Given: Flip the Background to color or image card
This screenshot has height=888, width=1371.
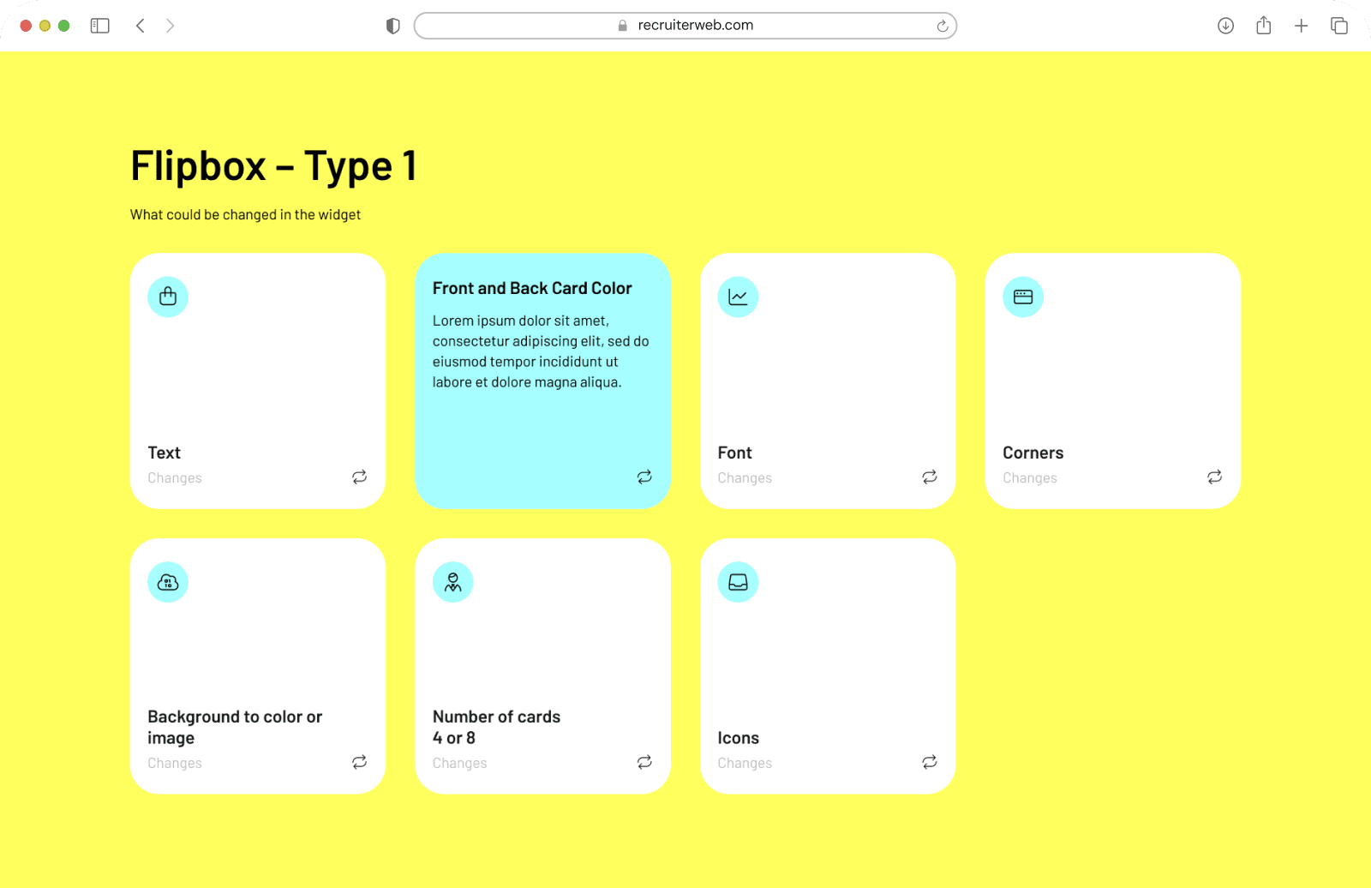Looking at the screenshot, I should (360, 762).
